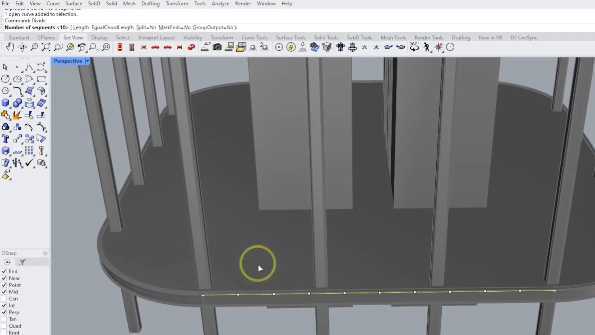The width and height of the screenshot is (595, 335).
Task: Disable the End object snap
Action: pos(4,271)
